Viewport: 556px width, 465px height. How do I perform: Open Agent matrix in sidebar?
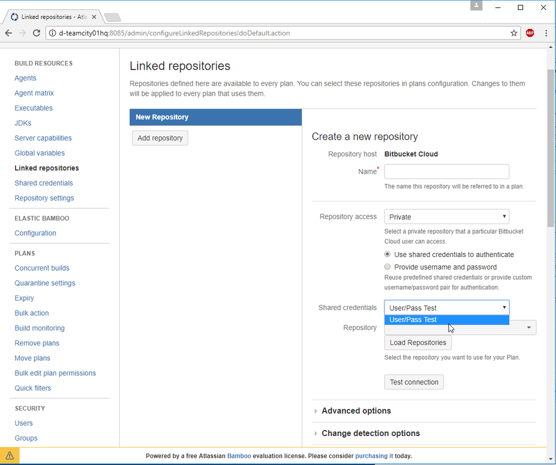click(x=34, y=93)
